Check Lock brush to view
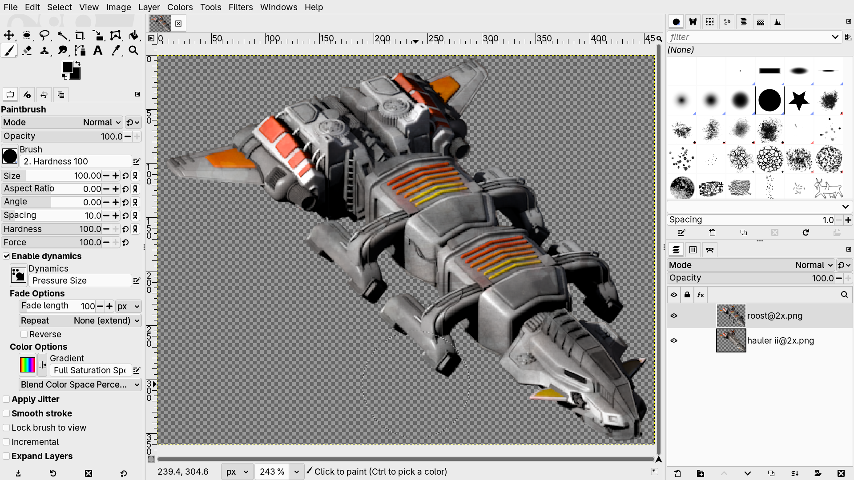 [x=6, y=428]
